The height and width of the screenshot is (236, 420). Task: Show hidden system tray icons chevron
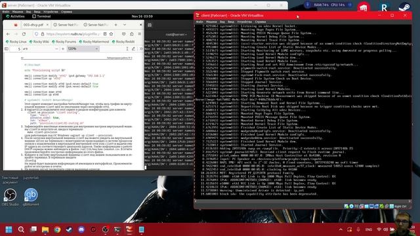pos(341,229)
